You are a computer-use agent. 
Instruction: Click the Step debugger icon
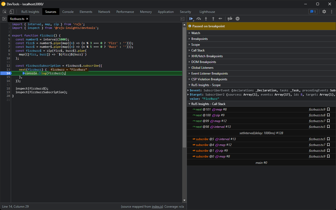(220, 19)
